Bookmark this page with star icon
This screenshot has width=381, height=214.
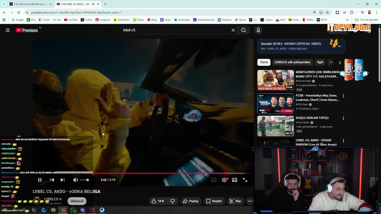[327, 12]
